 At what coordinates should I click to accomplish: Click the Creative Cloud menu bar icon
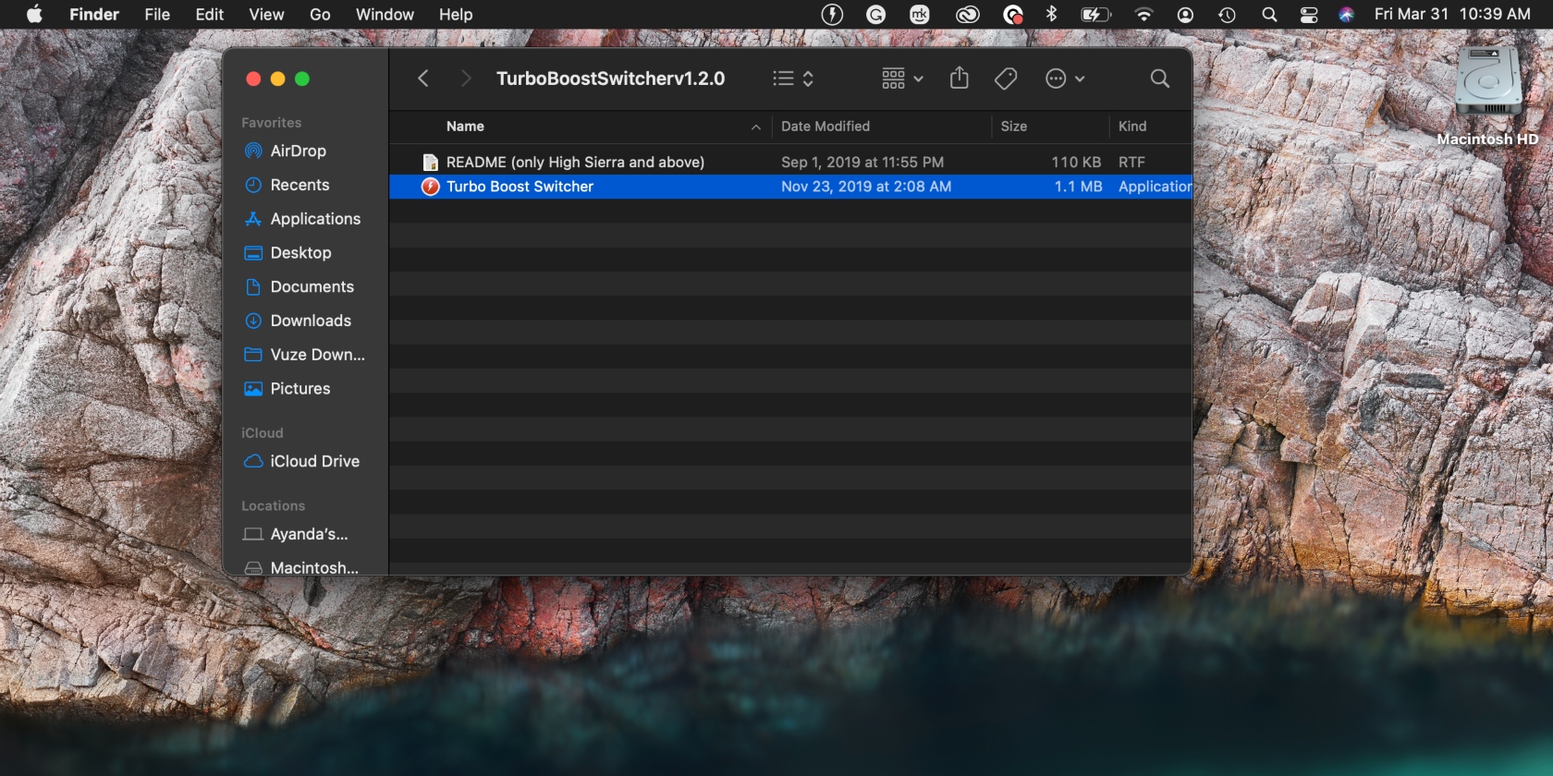[967, 14]
